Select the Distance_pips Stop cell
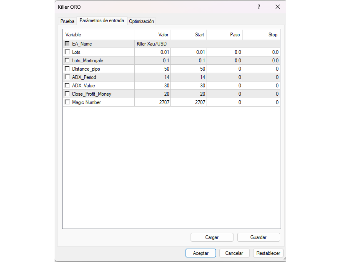This screenshot has width=349, height=262. pyautogui.click(x=261, y=69)
